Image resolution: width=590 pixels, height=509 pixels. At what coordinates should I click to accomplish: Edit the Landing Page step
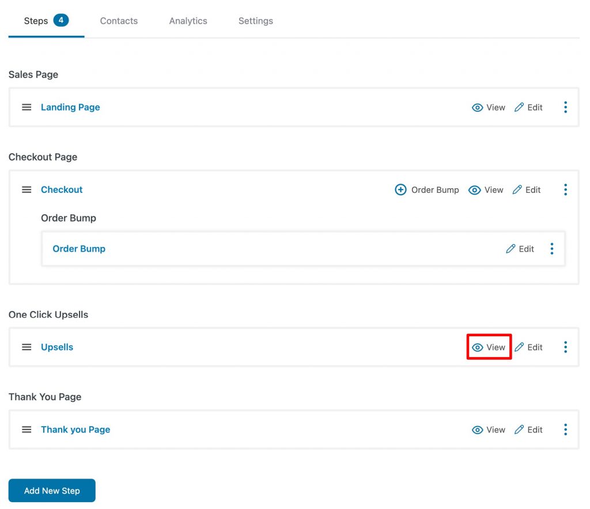[528, 108]
